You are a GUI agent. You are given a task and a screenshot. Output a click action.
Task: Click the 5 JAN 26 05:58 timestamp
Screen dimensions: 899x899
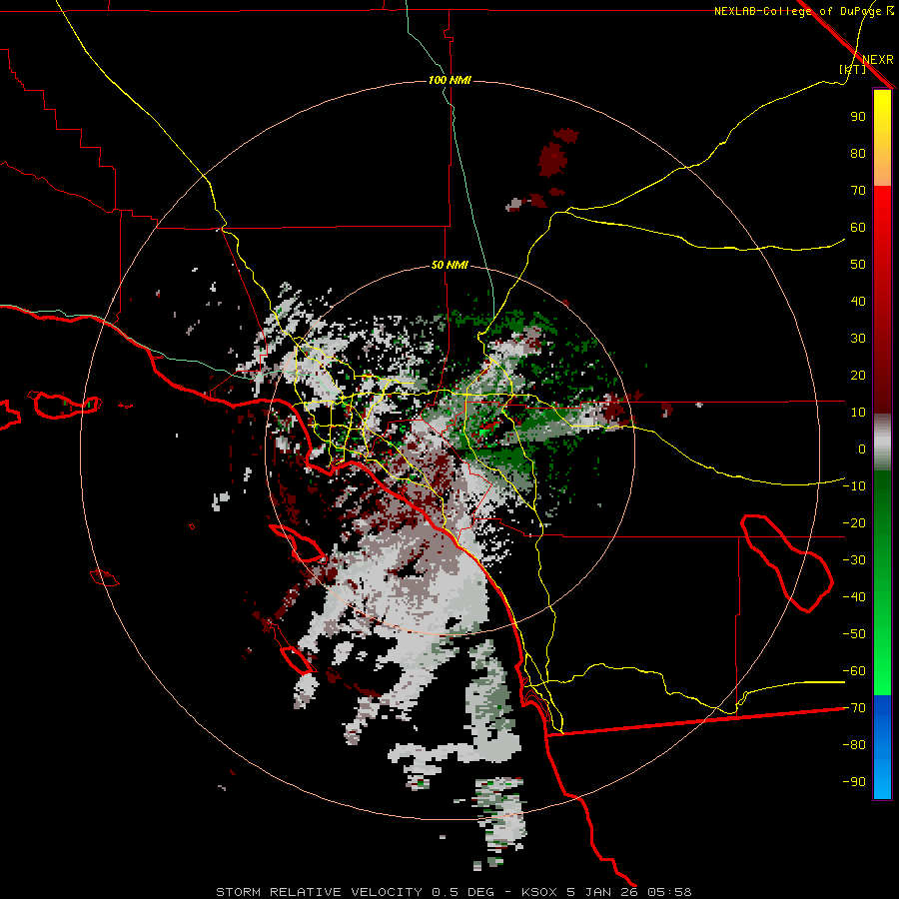(x=629, y=892)
